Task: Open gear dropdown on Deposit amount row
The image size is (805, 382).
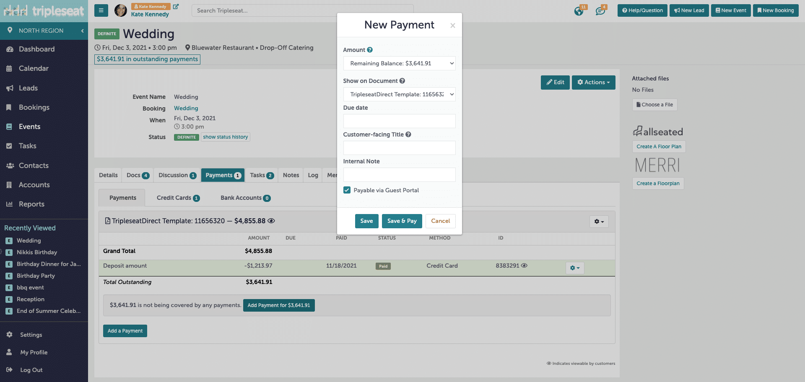Action: pos(574,268)
